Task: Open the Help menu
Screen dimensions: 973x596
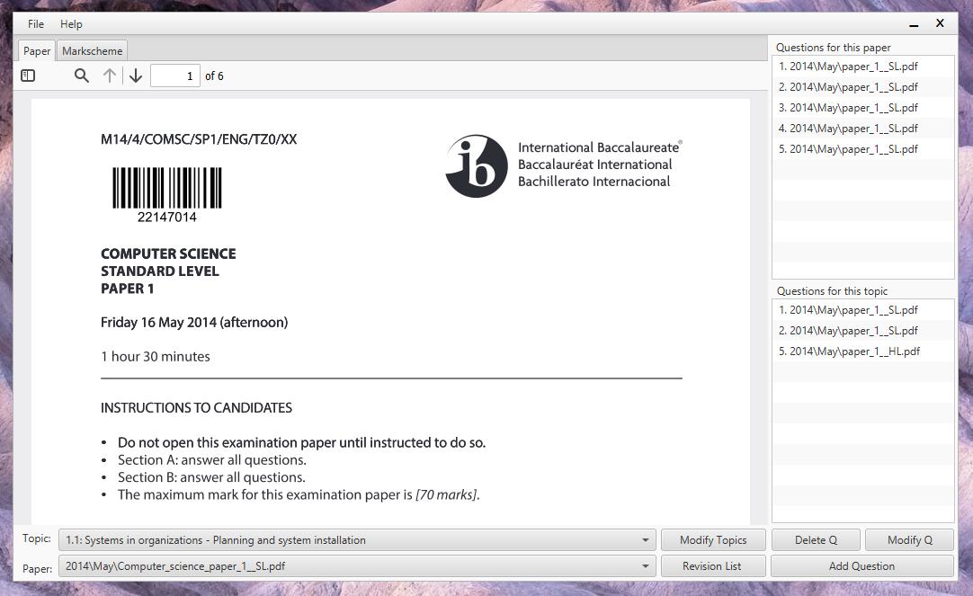Action: pyautogui.click(x=71, y=24)
